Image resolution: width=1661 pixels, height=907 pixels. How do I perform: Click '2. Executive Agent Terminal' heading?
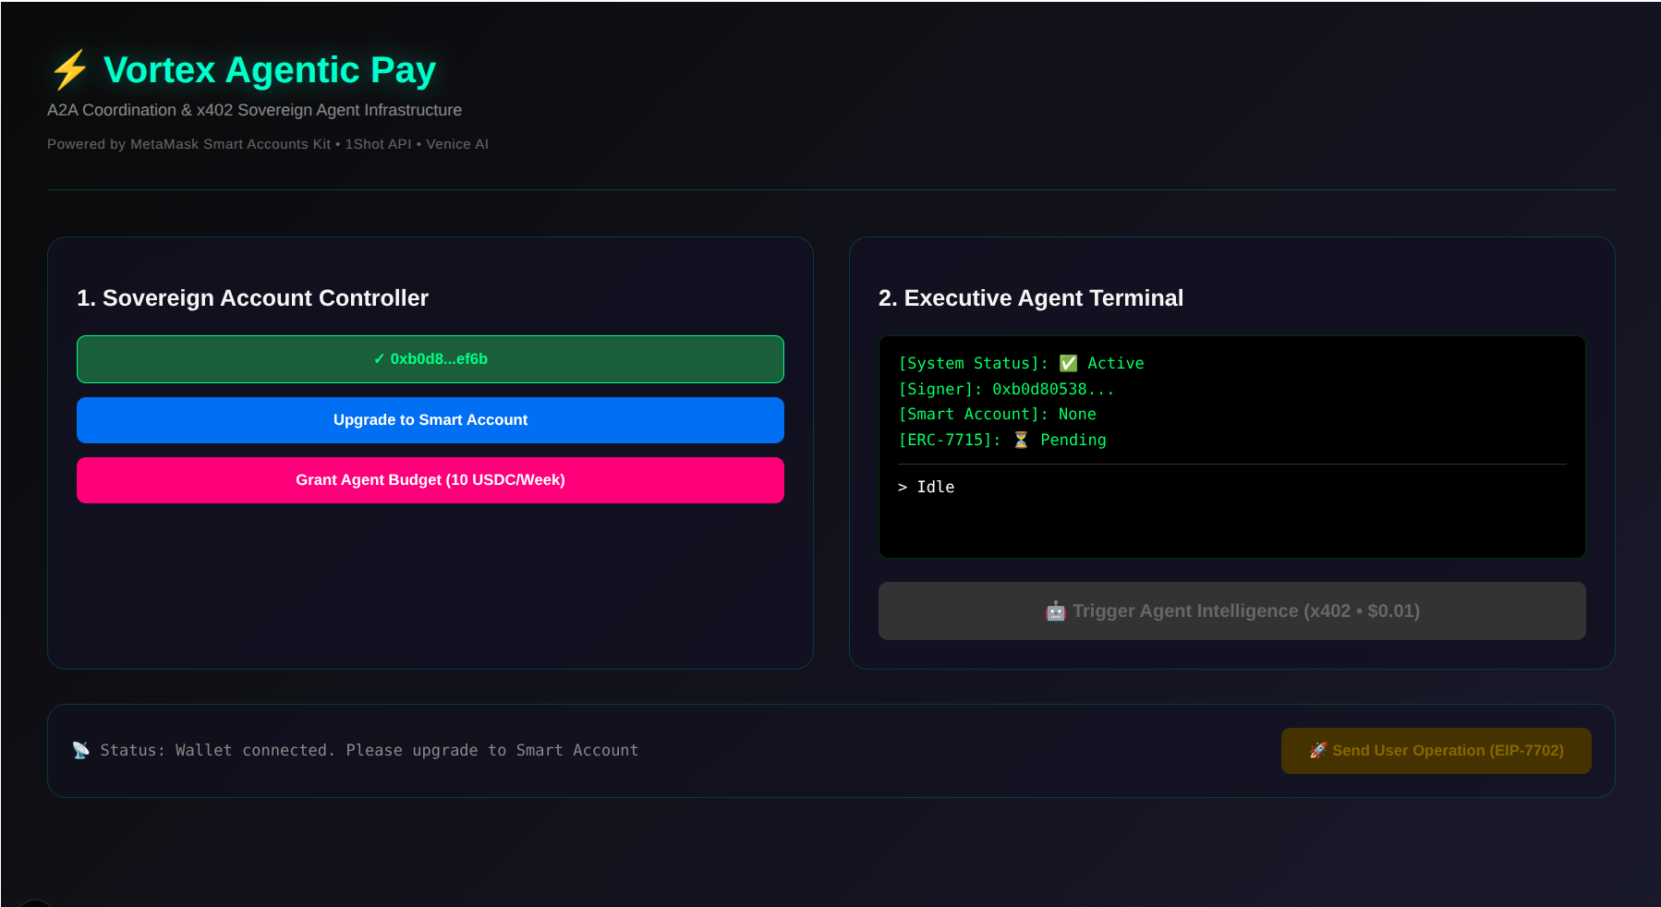click(1030, 298)
